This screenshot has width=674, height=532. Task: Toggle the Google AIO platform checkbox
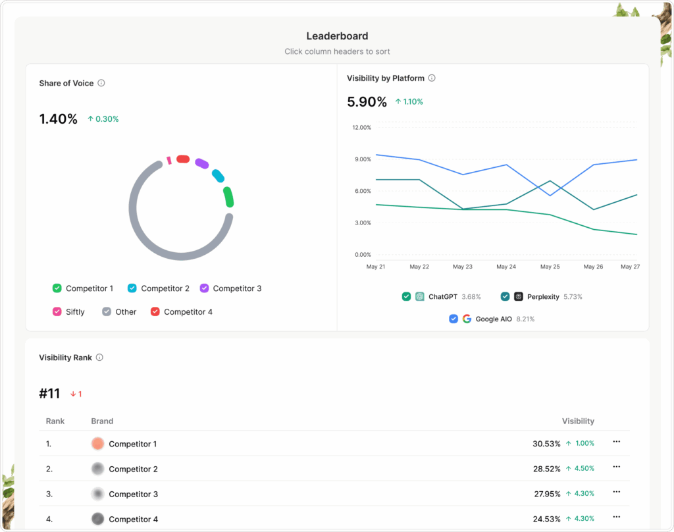(453, 319)
